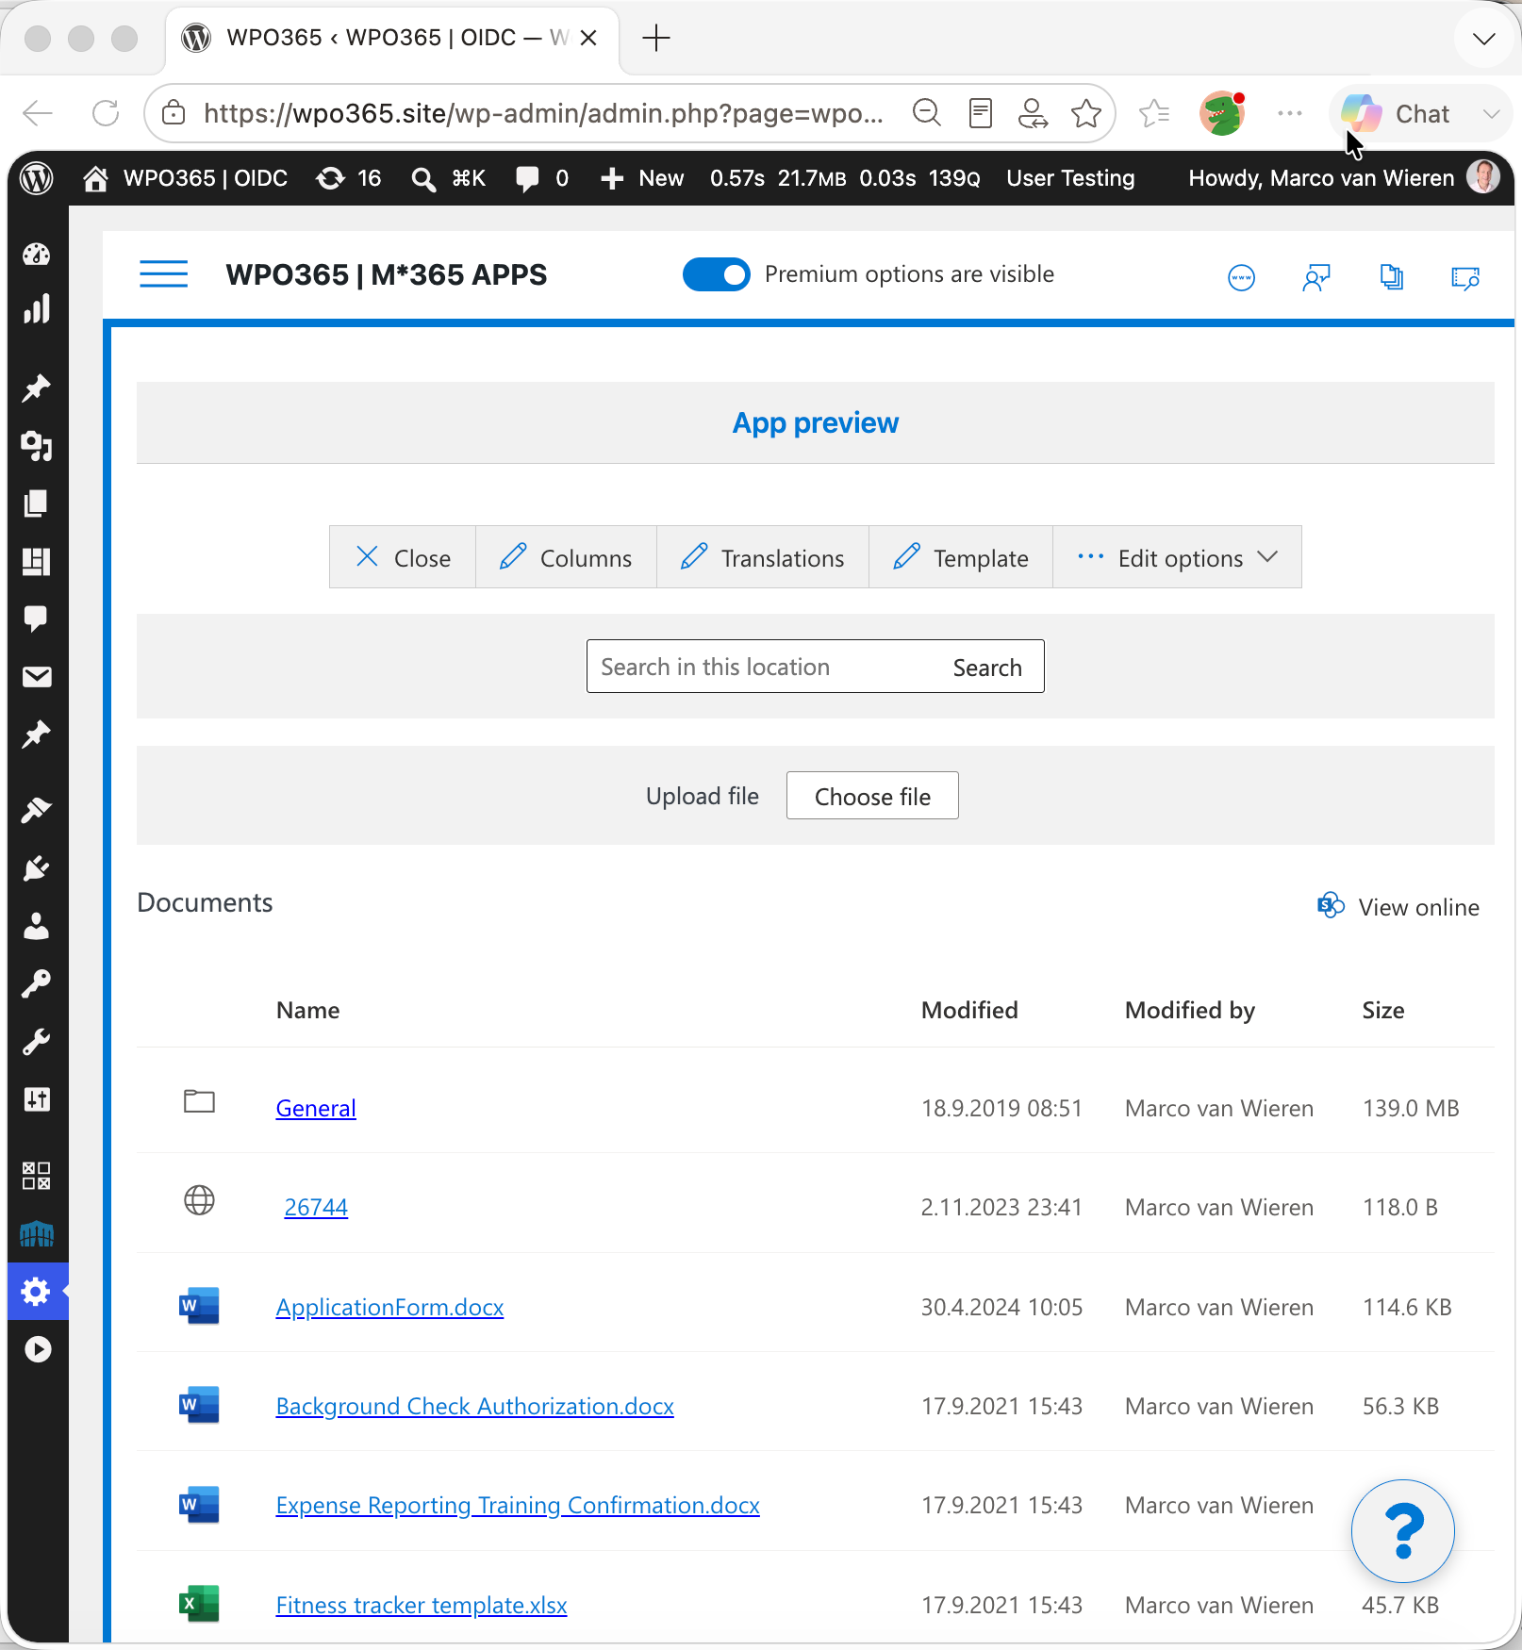Select the WPO365 browser tab

391,38
